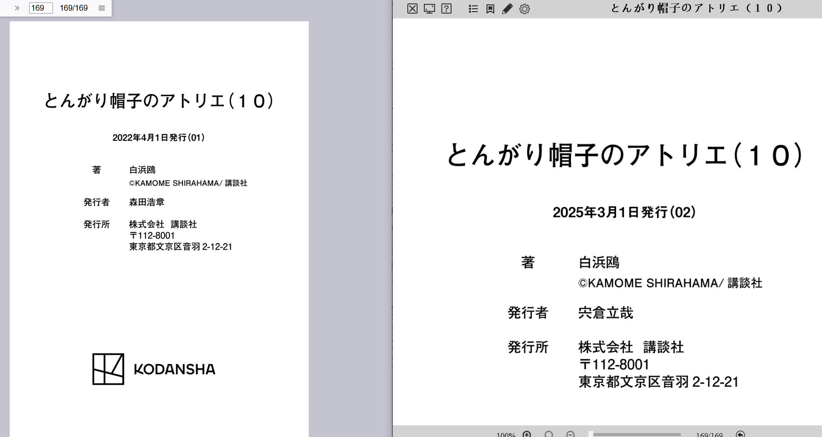This screenshot has height=437, width=822.
Task: Open reader settings gear icon
Action: pyautogui.click(x=524, y=9)
